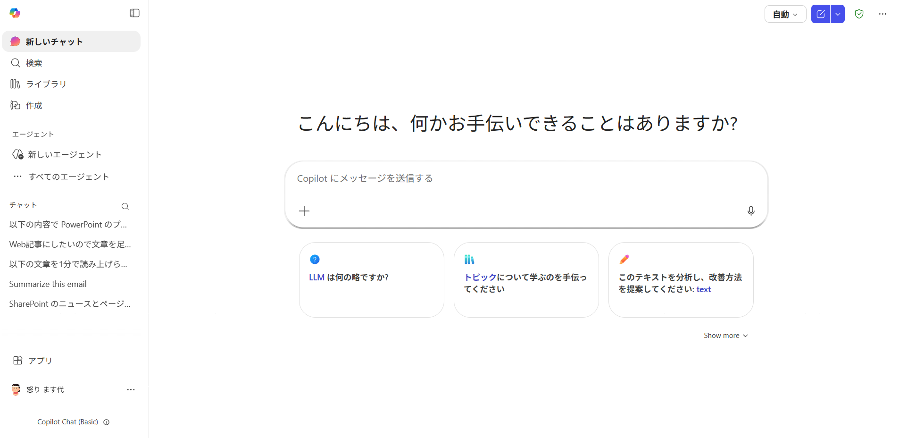Expand Show more suggestions
The width and height of the screenshot is (899, 438).
(x=725, y=336)
